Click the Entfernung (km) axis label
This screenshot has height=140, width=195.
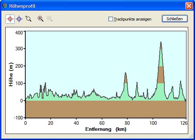click(106, 129)
